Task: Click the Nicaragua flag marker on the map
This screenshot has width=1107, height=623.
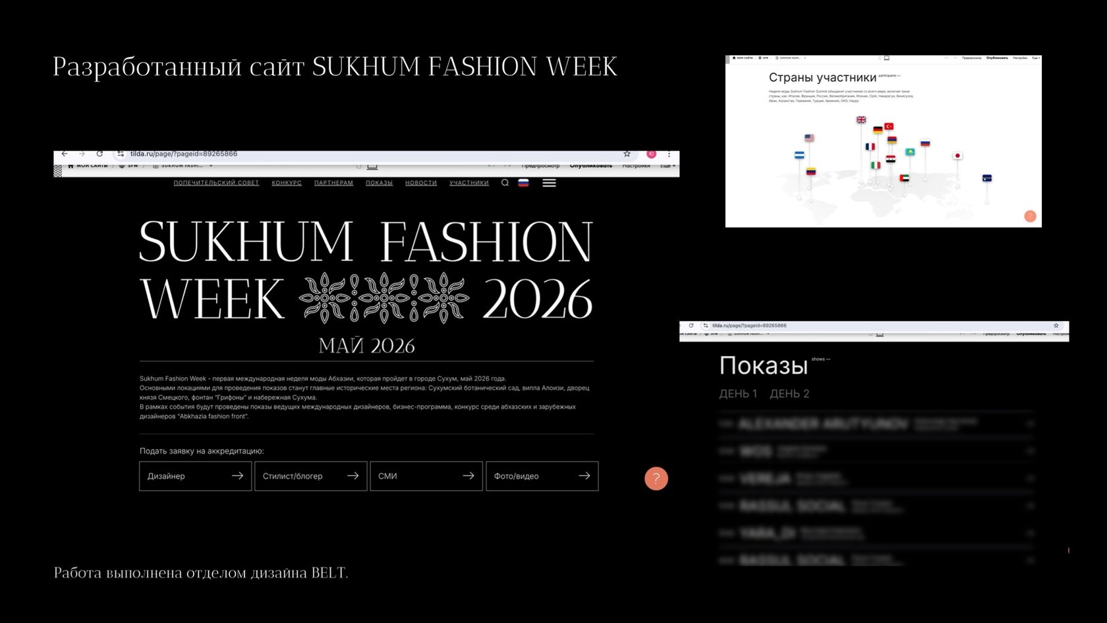Action: (799, 156)
